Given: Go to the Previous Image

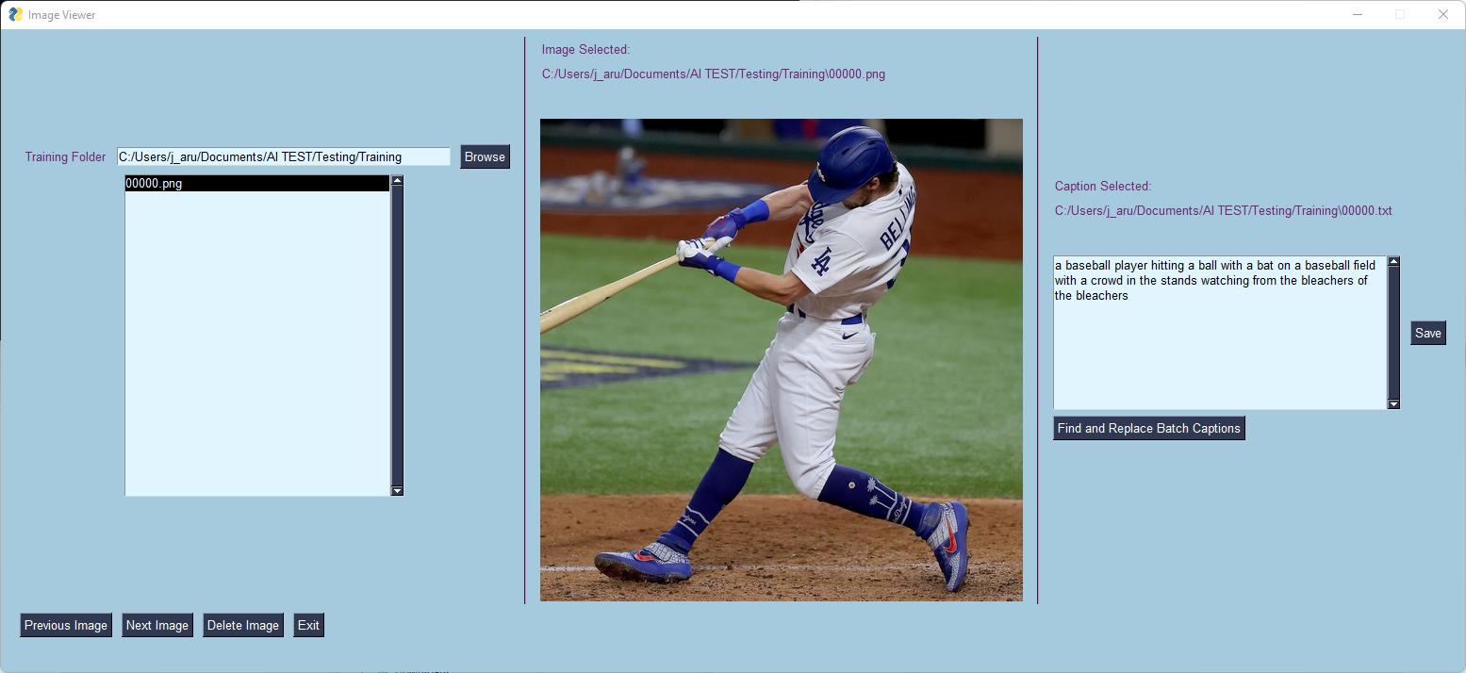Looking at the screenshot, I should click(65, 625).
